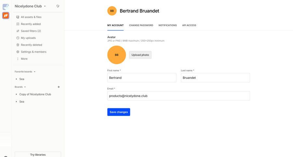The image size is (293, 157).
Task: Go to My uploads
Action: [28, 38]
